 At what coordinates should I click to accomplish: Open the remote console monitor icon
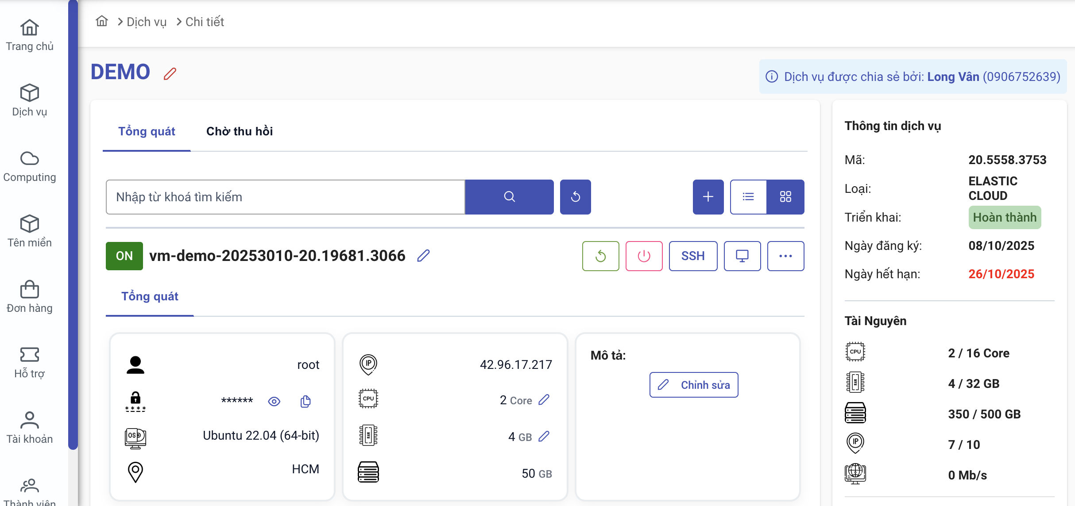(x=742, y=256)
